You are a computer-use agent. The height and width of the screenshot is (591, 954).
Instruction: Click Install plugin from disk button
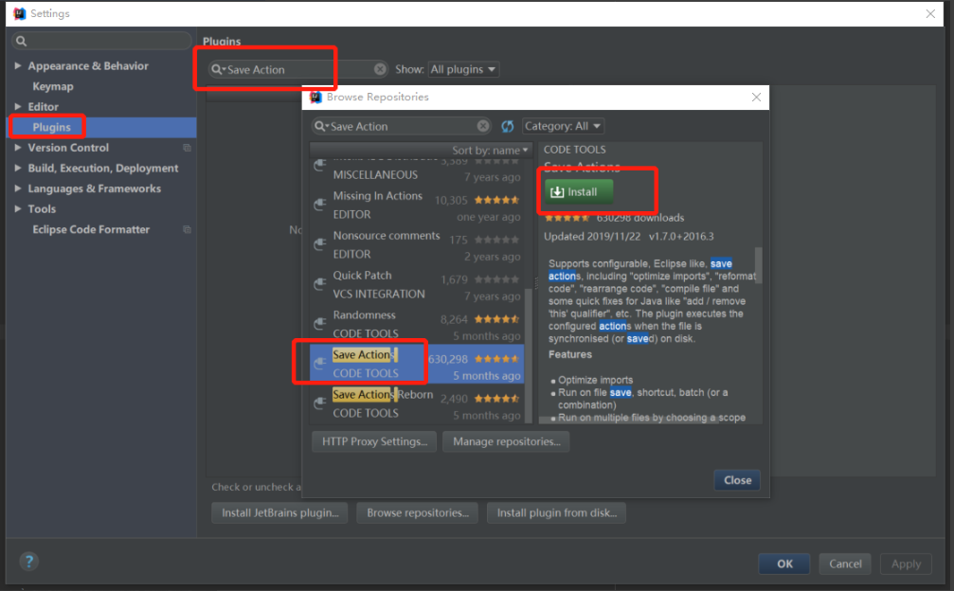557,512
